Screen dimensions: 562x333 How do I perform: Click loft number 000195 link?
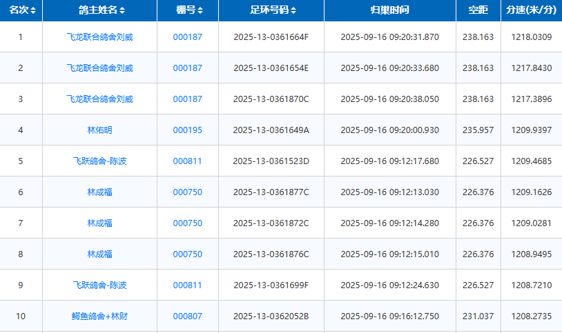click(187, 130)
